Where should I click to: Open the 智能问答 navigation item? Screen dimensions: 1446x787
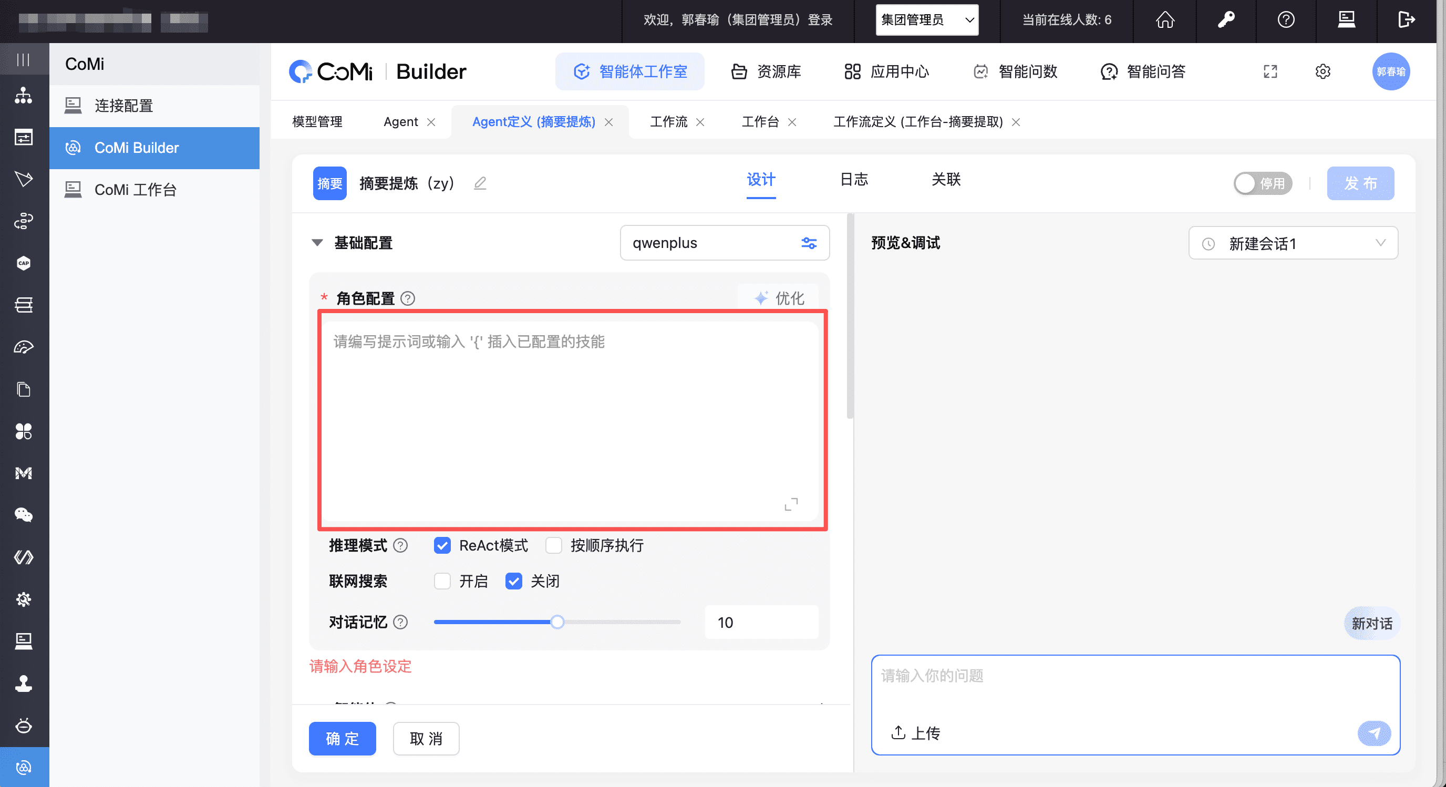1143,71
